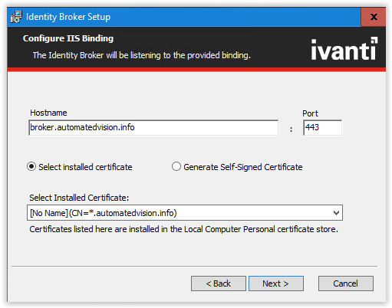
Task: Select the installed certificate radio button
Action: (x=31, y=167)
